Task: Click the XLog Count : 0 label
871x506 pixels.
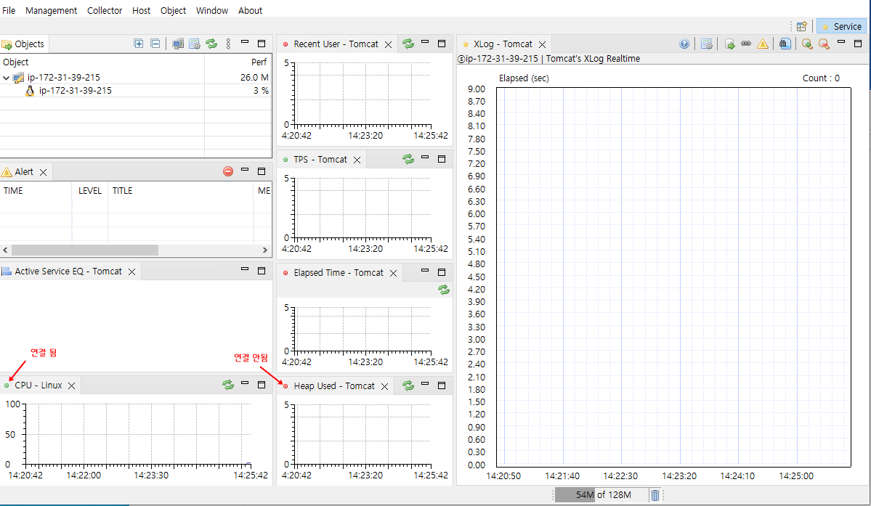Action: [x=821, y=78]
